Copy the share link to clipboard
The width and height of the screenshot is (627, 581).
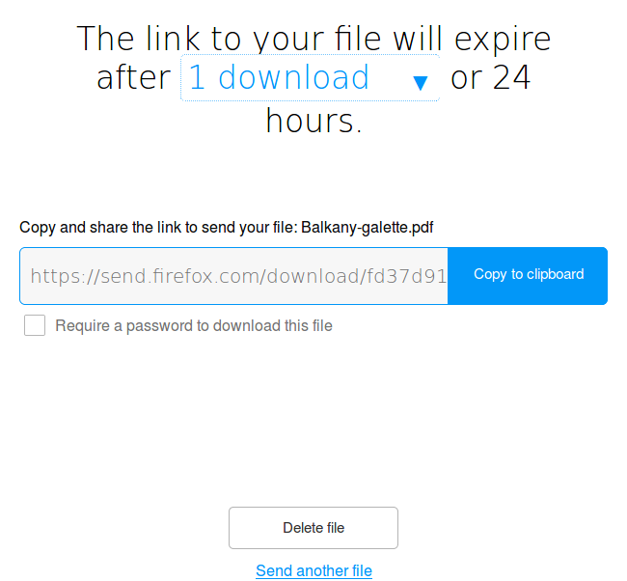coord(528,276)
